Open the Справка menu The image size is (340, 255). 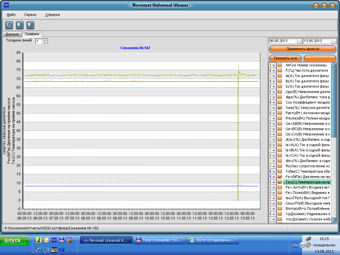coord(52,15)
